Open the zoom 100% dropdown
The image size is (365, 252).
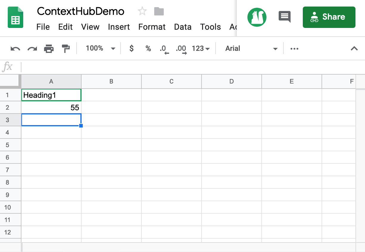click(100, 48)
